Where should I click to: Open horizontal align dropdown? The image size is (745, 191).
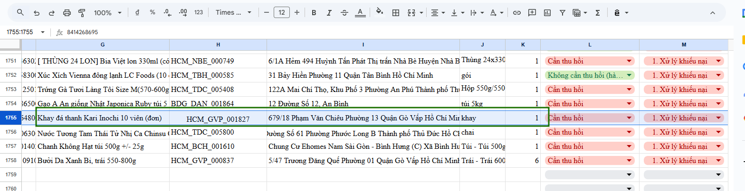pos(438,12)
